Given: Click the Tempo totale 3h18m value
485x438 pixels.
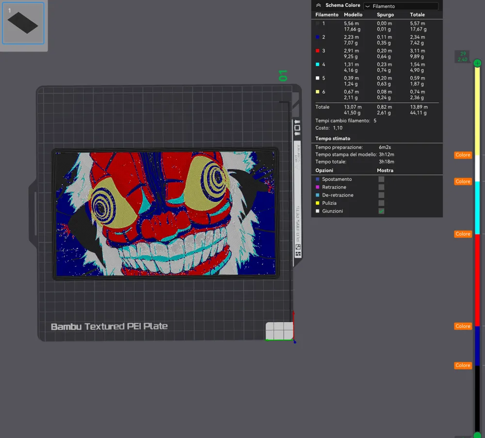Looking at the screenshot, I should (x=387, y=162).
